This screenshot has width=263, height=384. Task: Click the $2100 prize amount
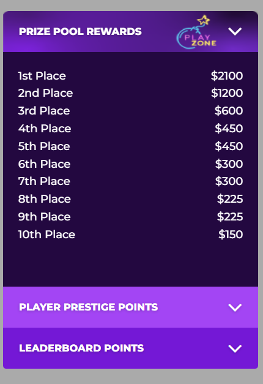click(x=227, y=76)
